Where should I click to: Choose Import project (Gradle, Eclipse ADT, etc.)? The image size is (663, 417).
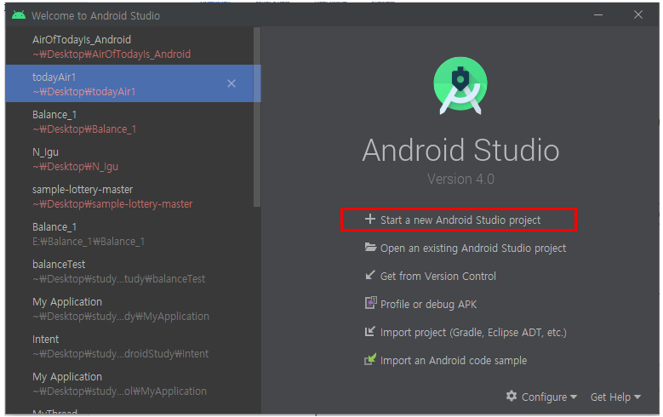[x=465, y=333]
